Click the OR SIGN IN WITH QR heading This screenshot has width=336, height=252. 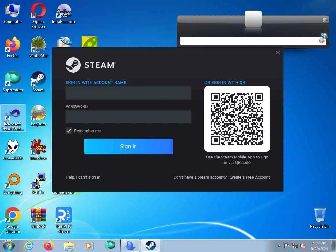225,82
